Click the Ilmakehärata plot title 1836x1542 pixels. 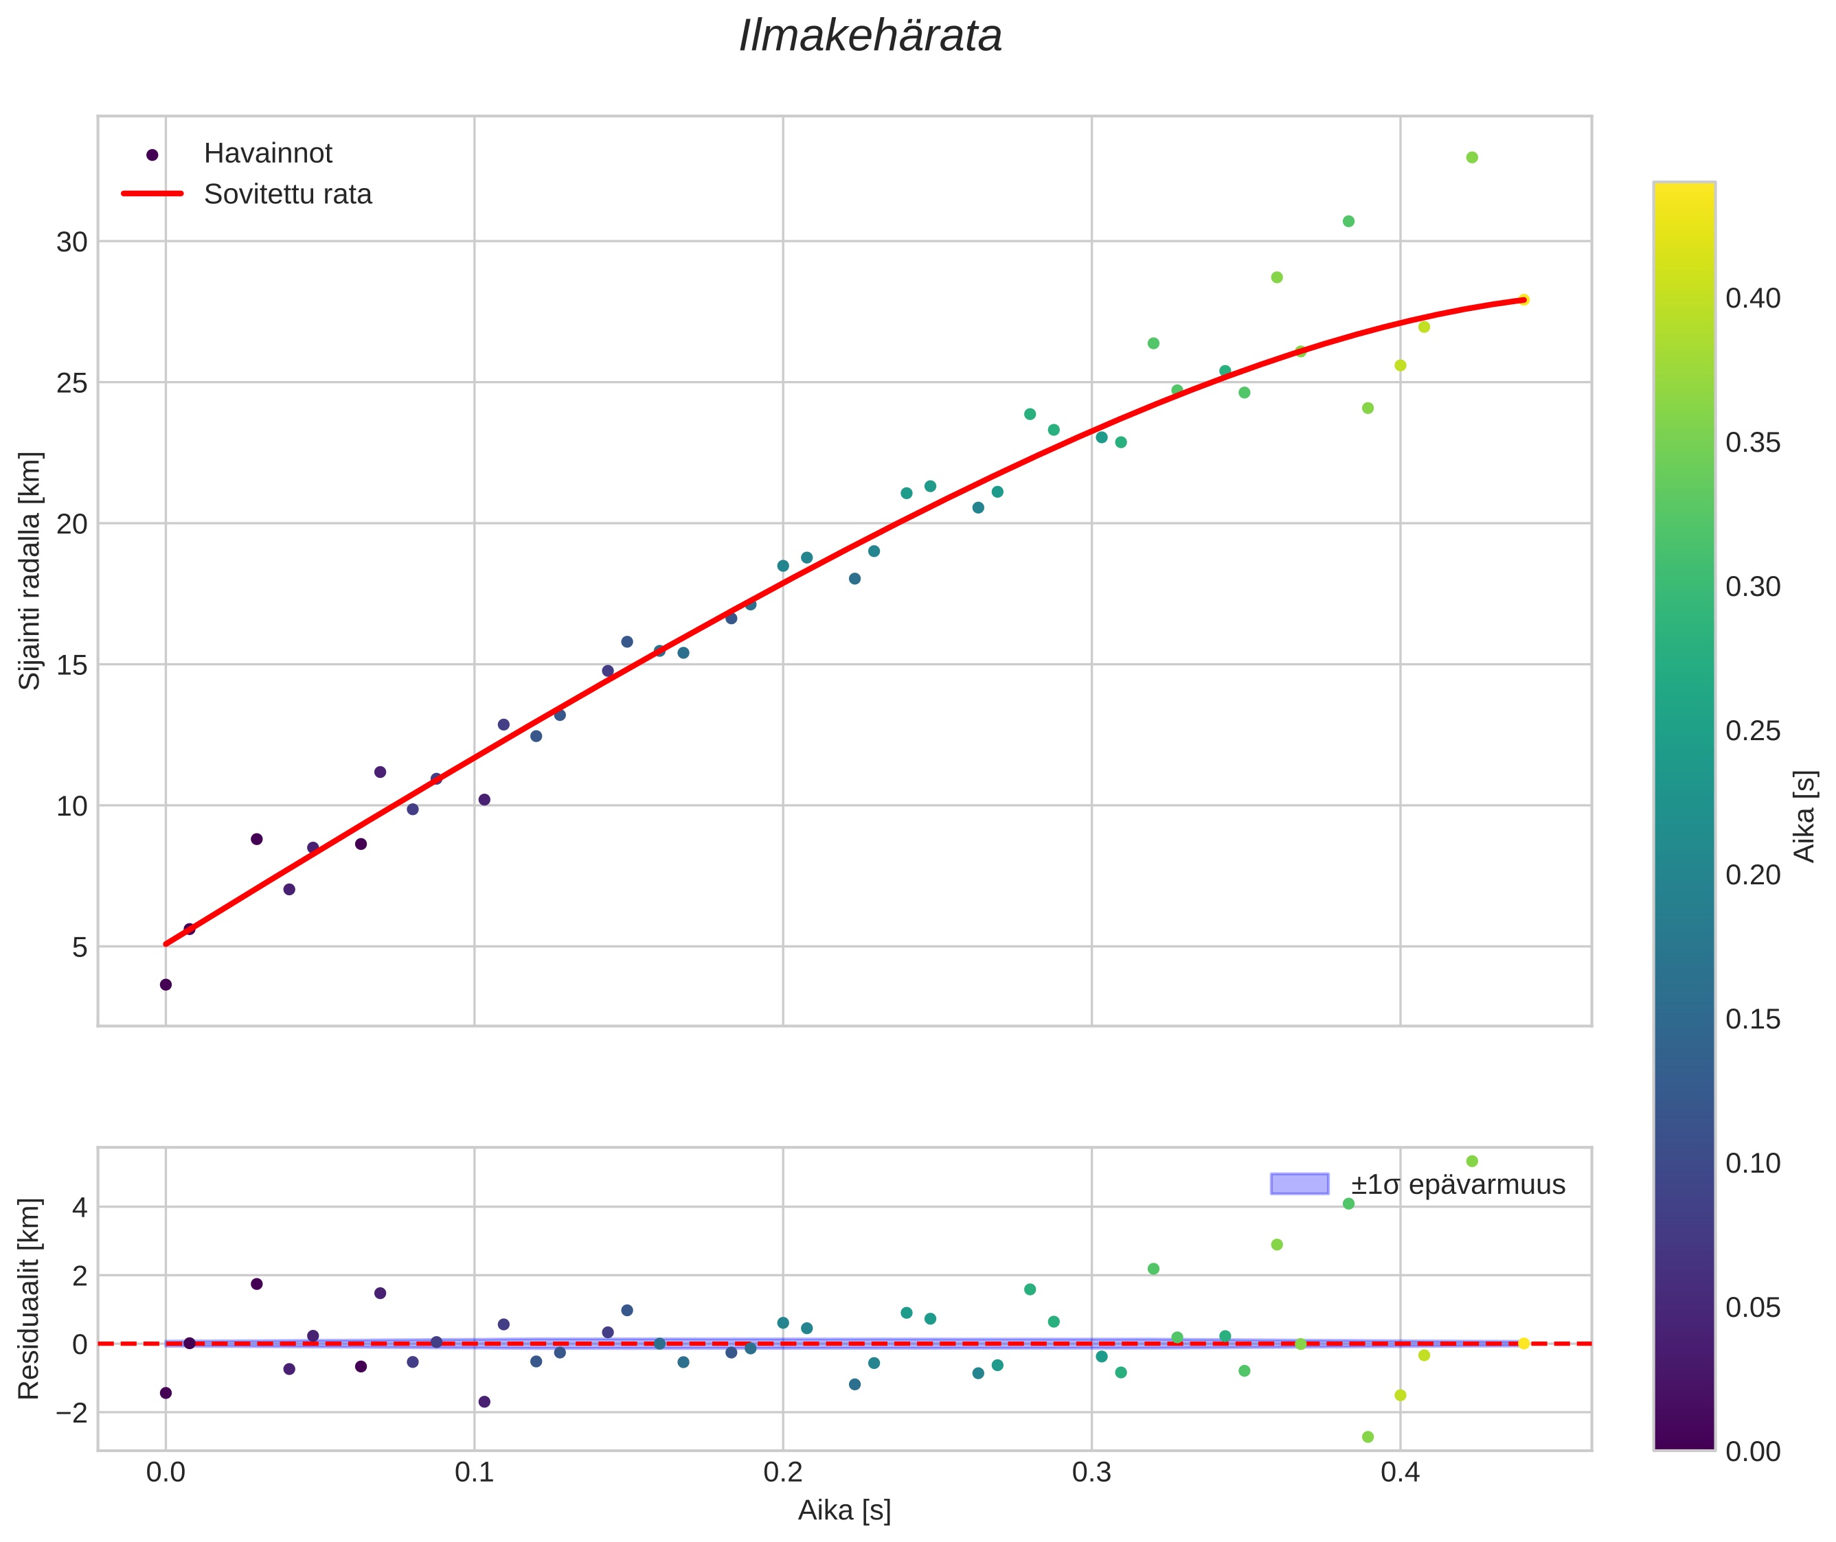point(870,36)
